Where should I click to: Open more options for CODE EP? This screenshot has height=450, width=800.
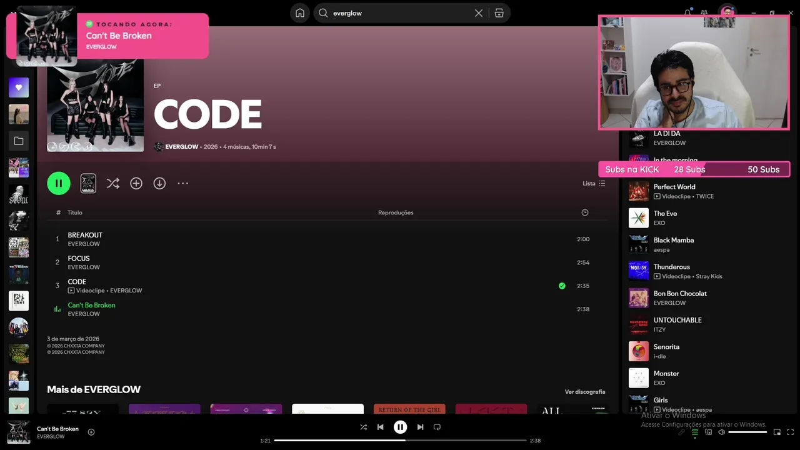tap(182, 183)
